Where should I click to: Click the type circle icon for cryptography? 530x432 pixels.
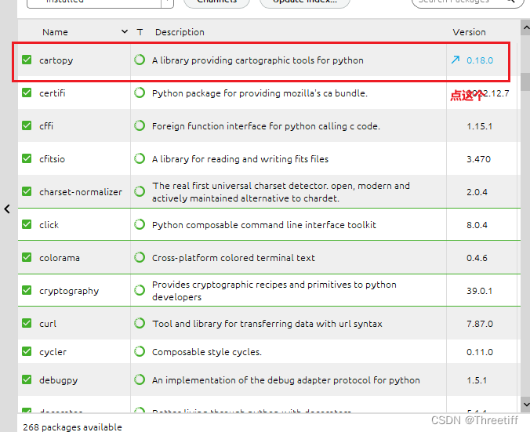pyautogui.click(x=140, y=290)
